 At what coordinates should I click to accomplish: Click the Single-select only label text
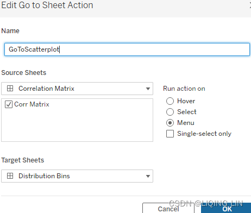coord(204,134)
